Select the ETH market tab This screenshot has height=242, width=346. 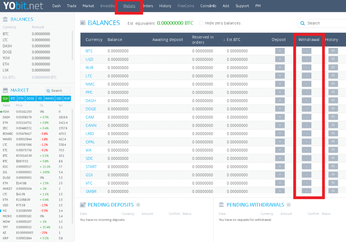point(21,98)
